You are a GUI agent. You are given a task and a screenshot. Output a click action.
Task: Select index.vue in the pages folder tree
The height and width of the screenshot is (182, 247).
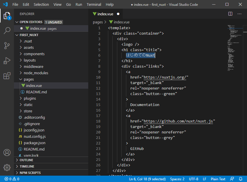[x=51, y=86]
